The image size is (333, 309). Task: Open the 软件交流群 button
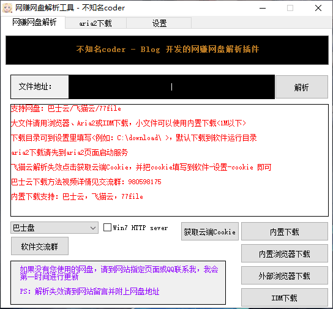coord(40,247)
